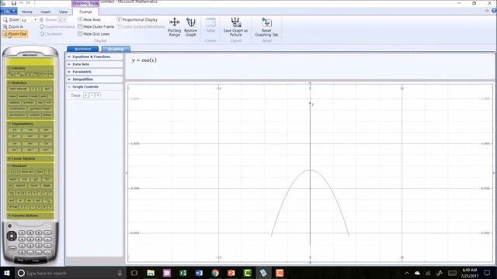Toggle Color Surface/Wireframe checkbox

click(x=120, y=26)
